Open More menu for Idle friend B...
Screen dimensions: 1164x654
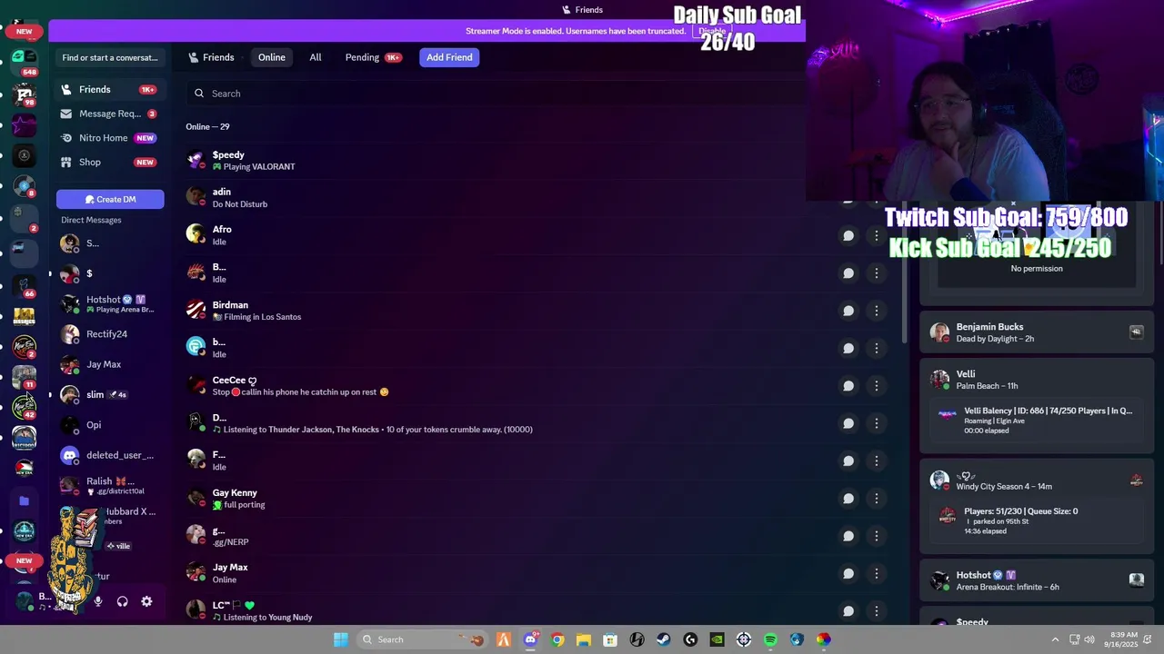[x=876, y=272]
